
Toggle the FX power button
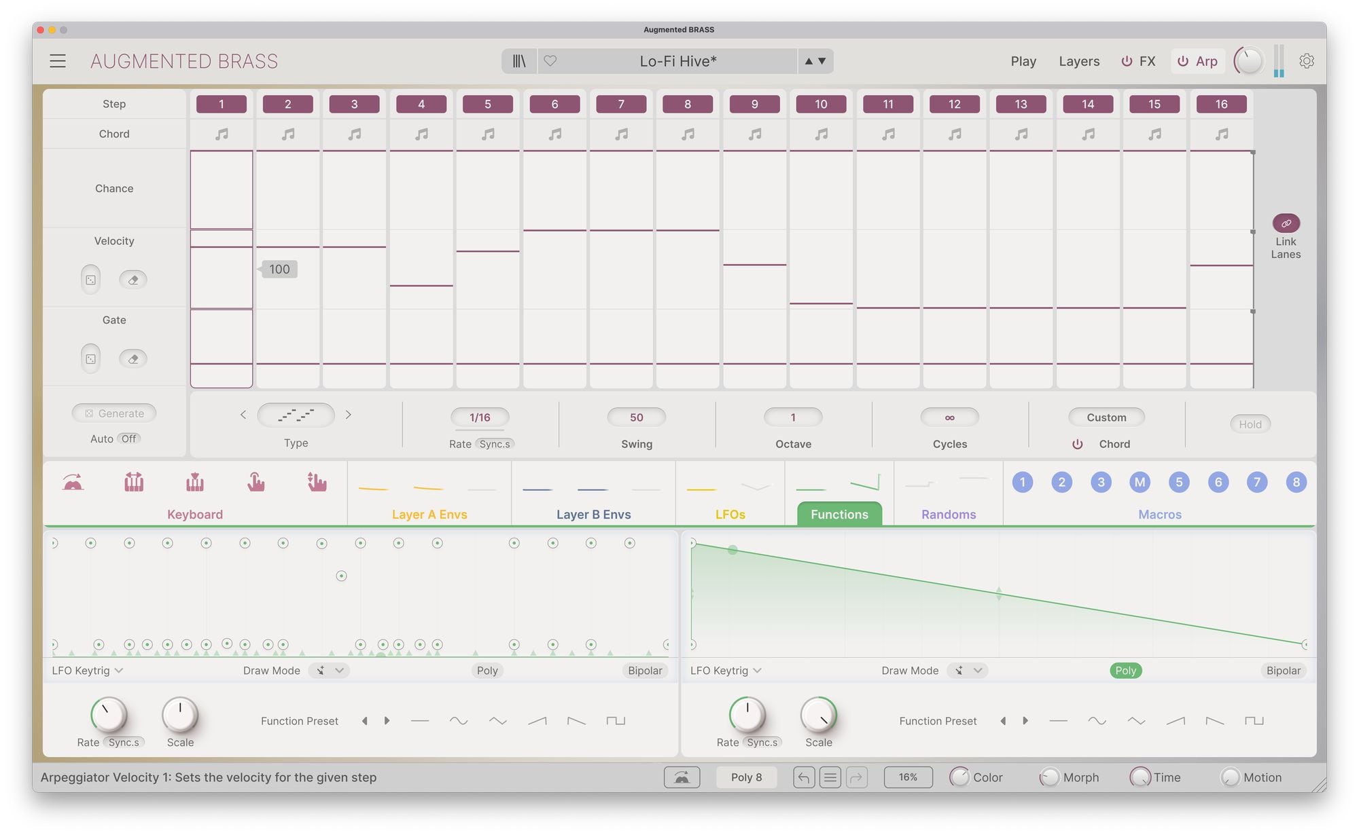tap(1127, 61)
